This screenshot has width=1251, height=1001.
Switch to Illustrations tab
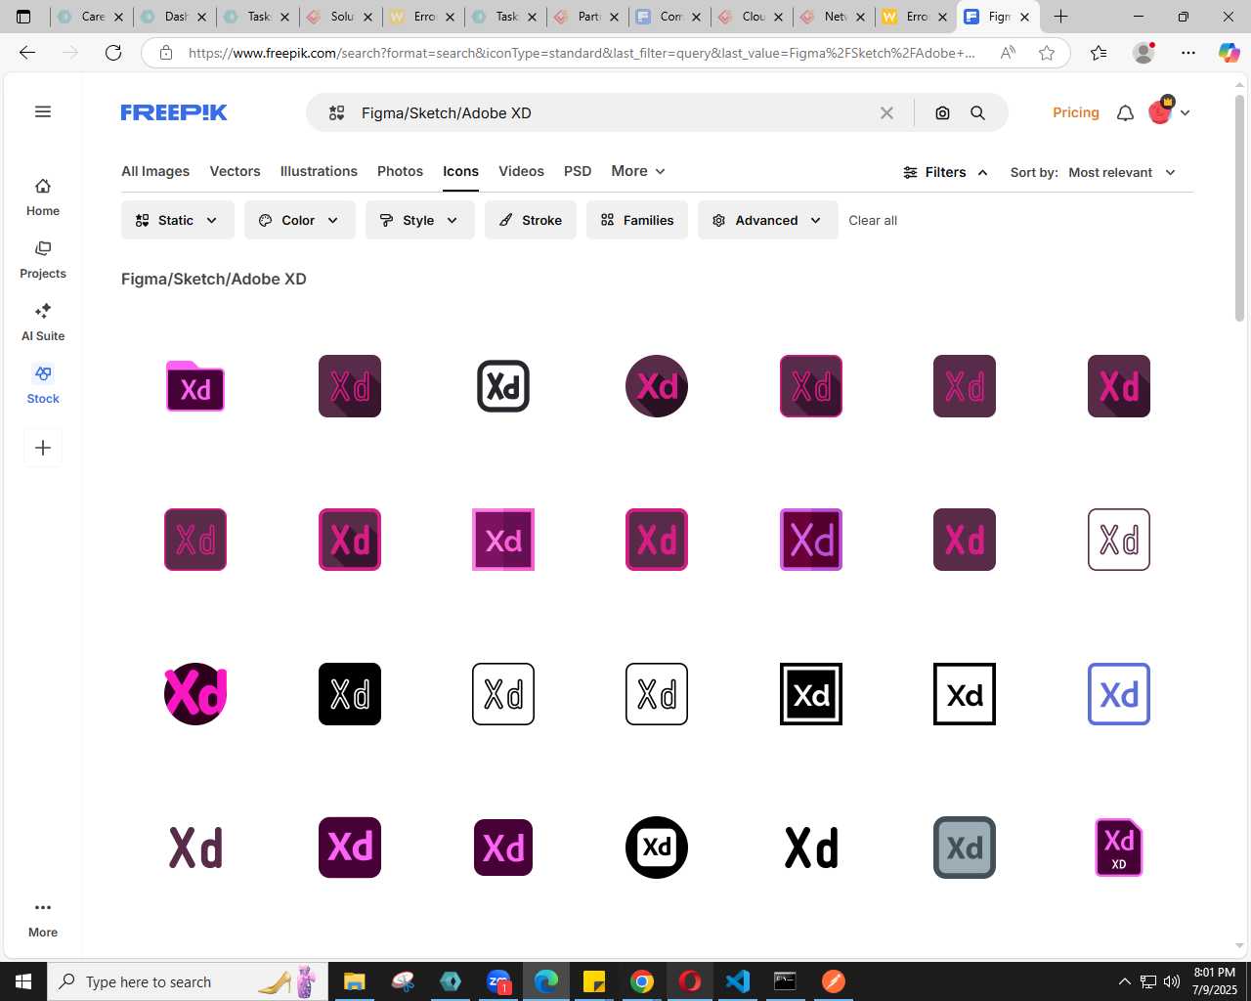tap(319, 171)
